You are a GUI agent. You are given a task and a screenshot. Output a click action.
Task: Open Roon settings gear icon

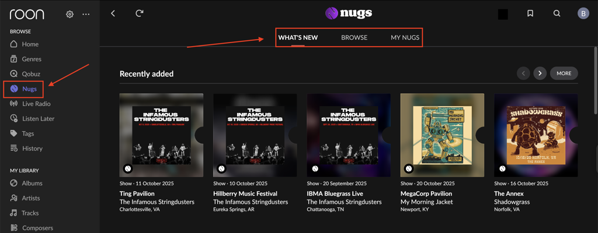click(69, 14)
